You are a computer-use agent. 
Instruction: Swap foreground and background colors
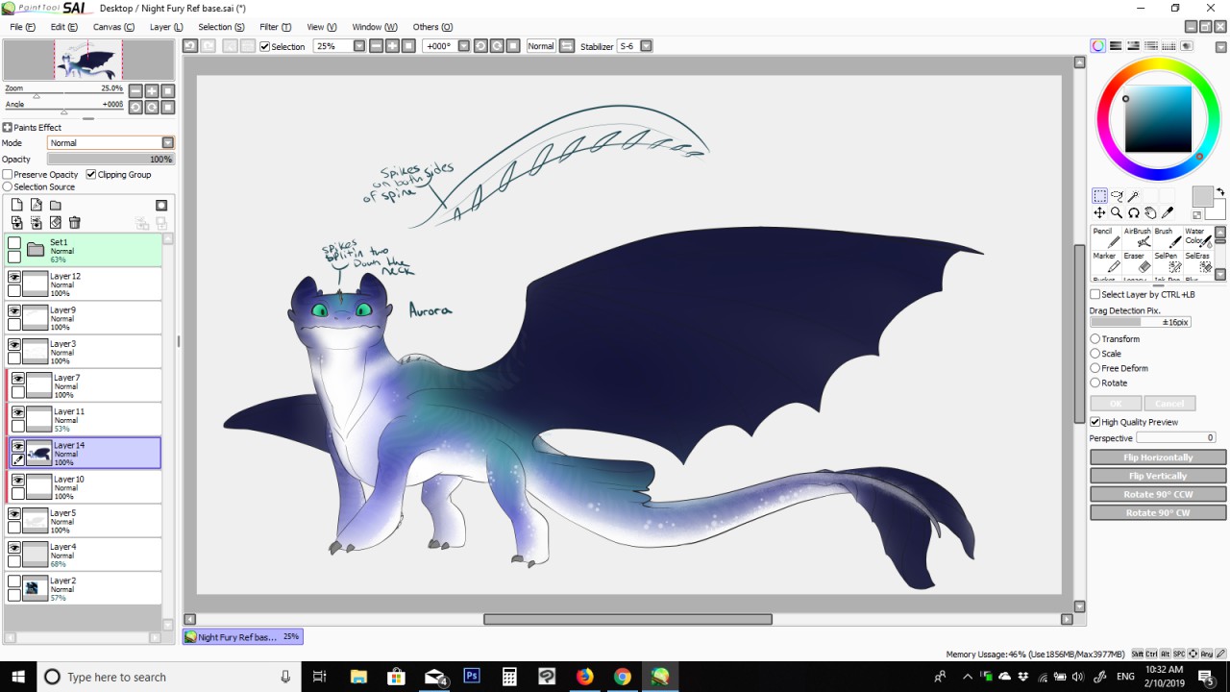tap(1220, 192)
